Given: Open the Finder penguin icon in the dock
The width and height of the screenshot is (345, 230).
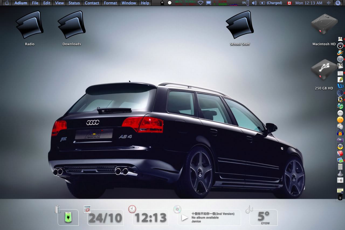Looking at the screenshot, I should [x=340, y=39].
